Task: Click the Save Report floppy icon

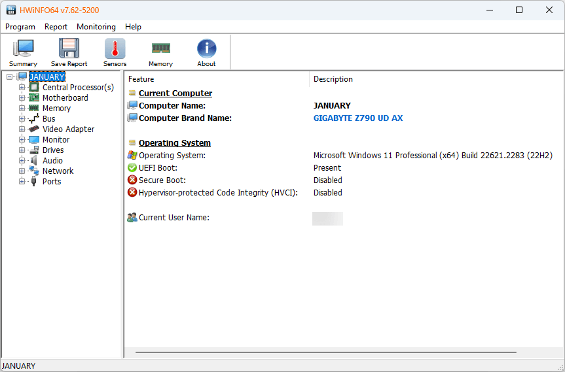Action: (x=69, y=48)
